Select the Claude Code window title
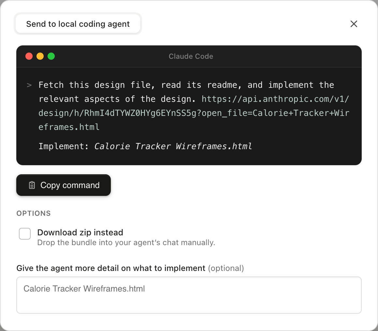The height and width of the screenshot is (331, 378). (191, 56)
